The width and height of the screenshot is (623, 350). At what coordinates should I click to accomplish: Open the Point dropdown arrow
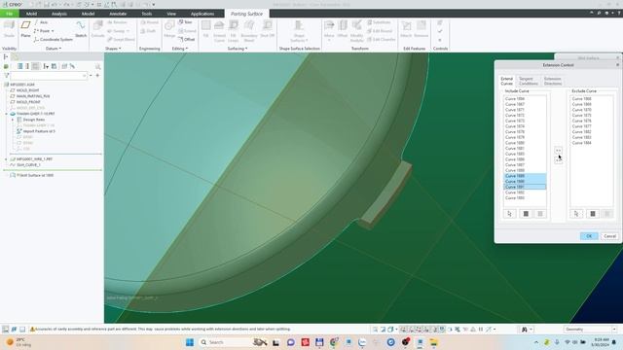[53, 31]
